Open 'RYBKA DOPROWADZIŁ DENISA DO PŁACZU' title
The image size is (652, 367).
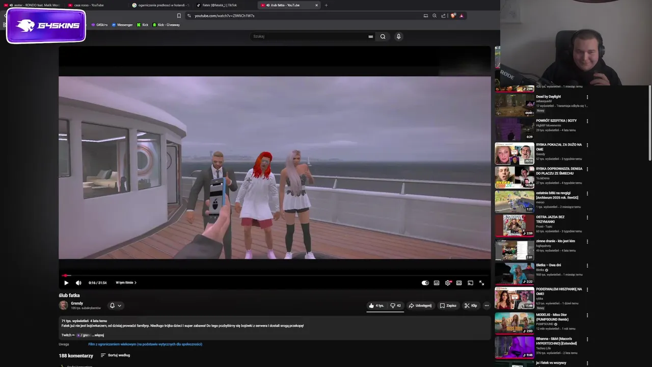[x=559, y=171]
